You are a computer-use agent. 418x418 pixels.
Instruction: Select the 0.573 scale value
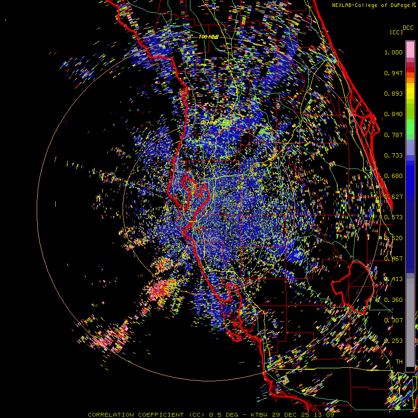393,217
